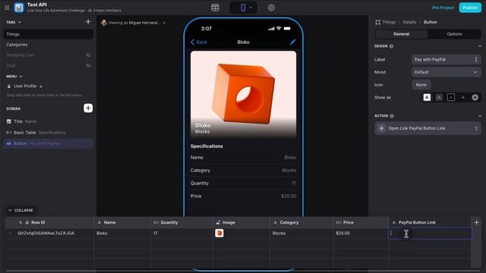
Task: Toggle Chat tab visibility eye
Action: click(x=88, y=66)
